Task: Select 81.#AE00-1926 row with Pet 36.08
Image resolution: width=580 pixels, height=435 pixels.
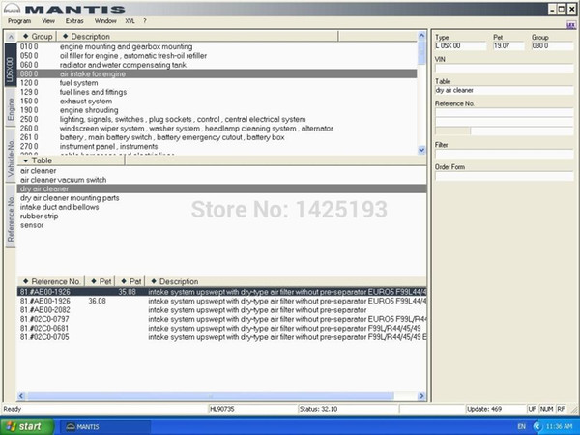Action: 222,301
